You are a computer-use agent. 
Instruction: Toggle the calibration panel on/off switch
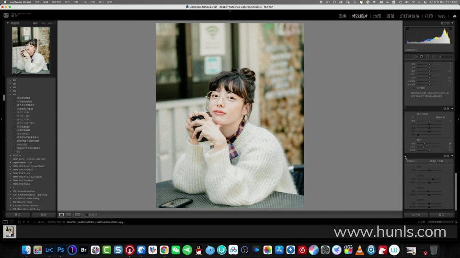point(405,156)
